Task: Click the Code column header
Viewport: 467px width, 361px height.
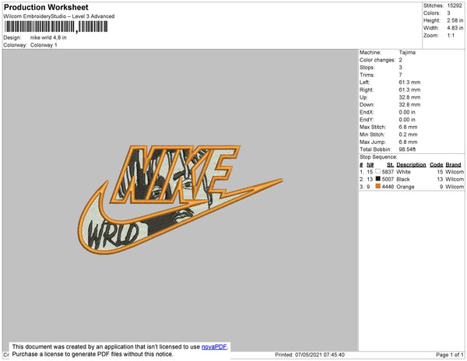Action: pyautogui.click(x=437, y=165)
